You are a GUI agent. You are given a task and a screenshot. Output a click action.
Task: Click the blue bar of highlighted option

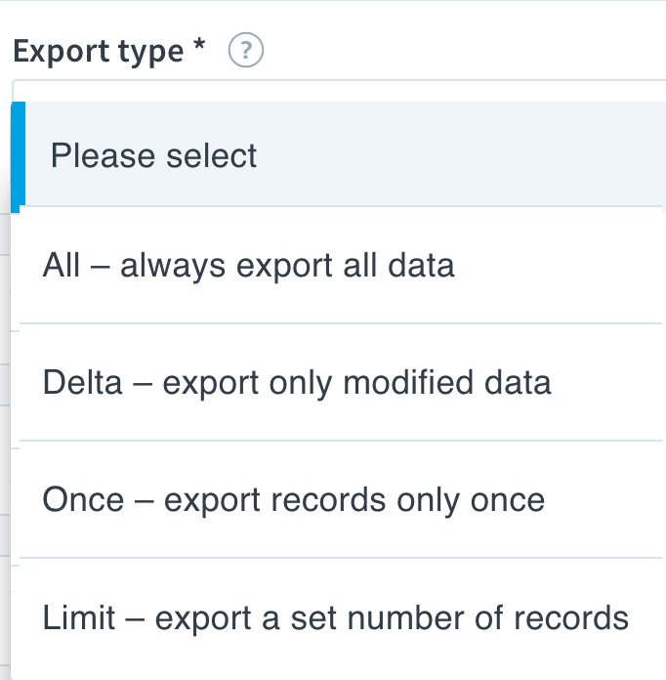click(19, 156)
